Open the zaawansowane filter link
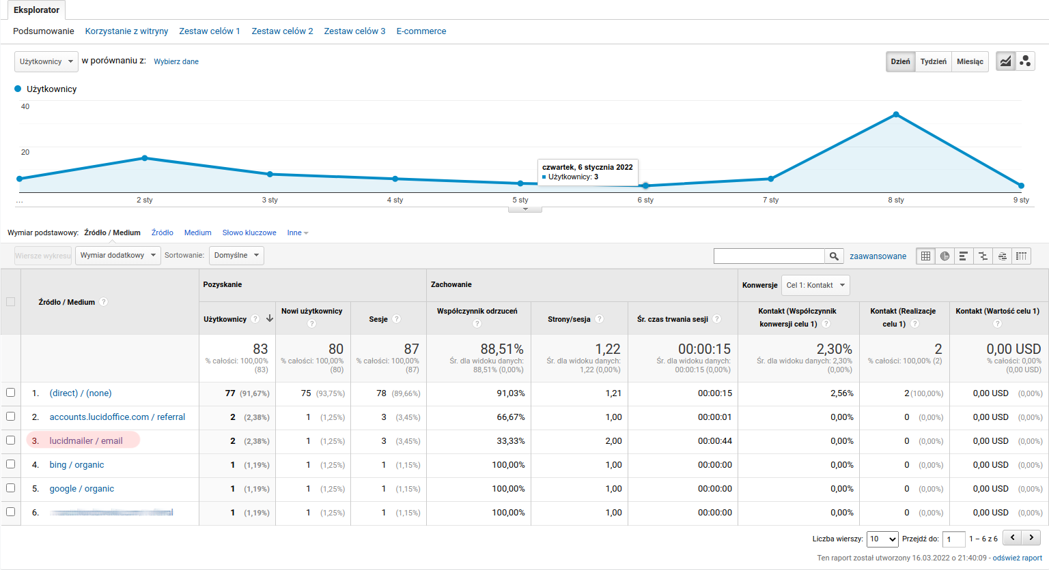Screen dimensions: 1049x570 coord(878,256)
